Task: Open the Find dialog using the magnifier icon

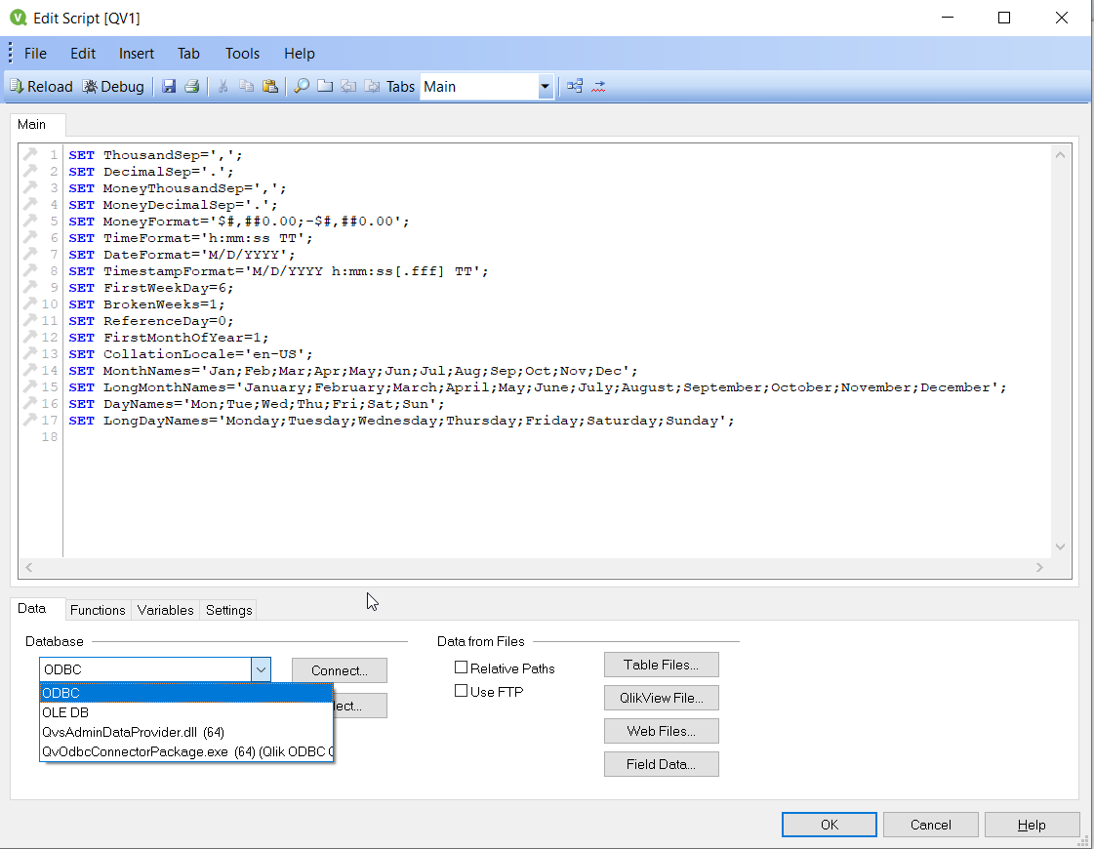Action: [x=301, y=86]
